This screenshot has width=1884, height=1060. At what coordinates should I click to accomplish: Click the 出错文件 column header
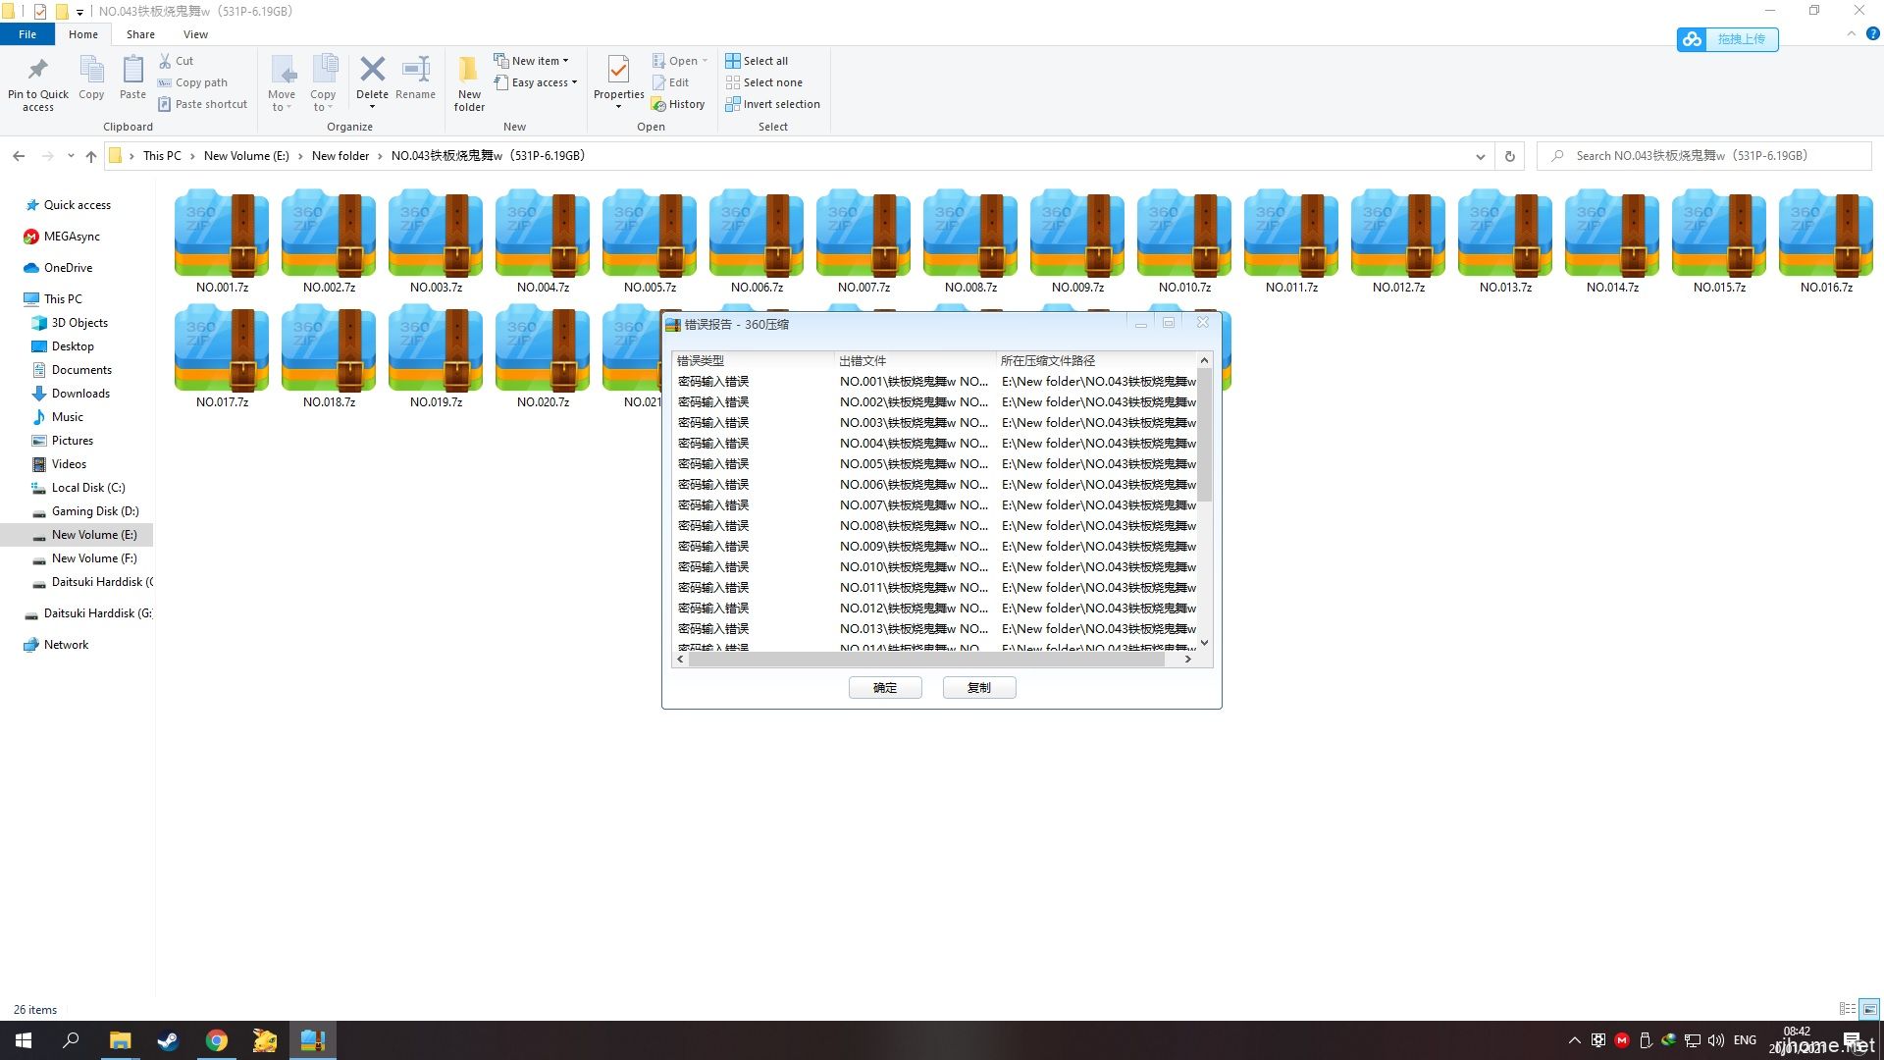(x=915, y=361)
